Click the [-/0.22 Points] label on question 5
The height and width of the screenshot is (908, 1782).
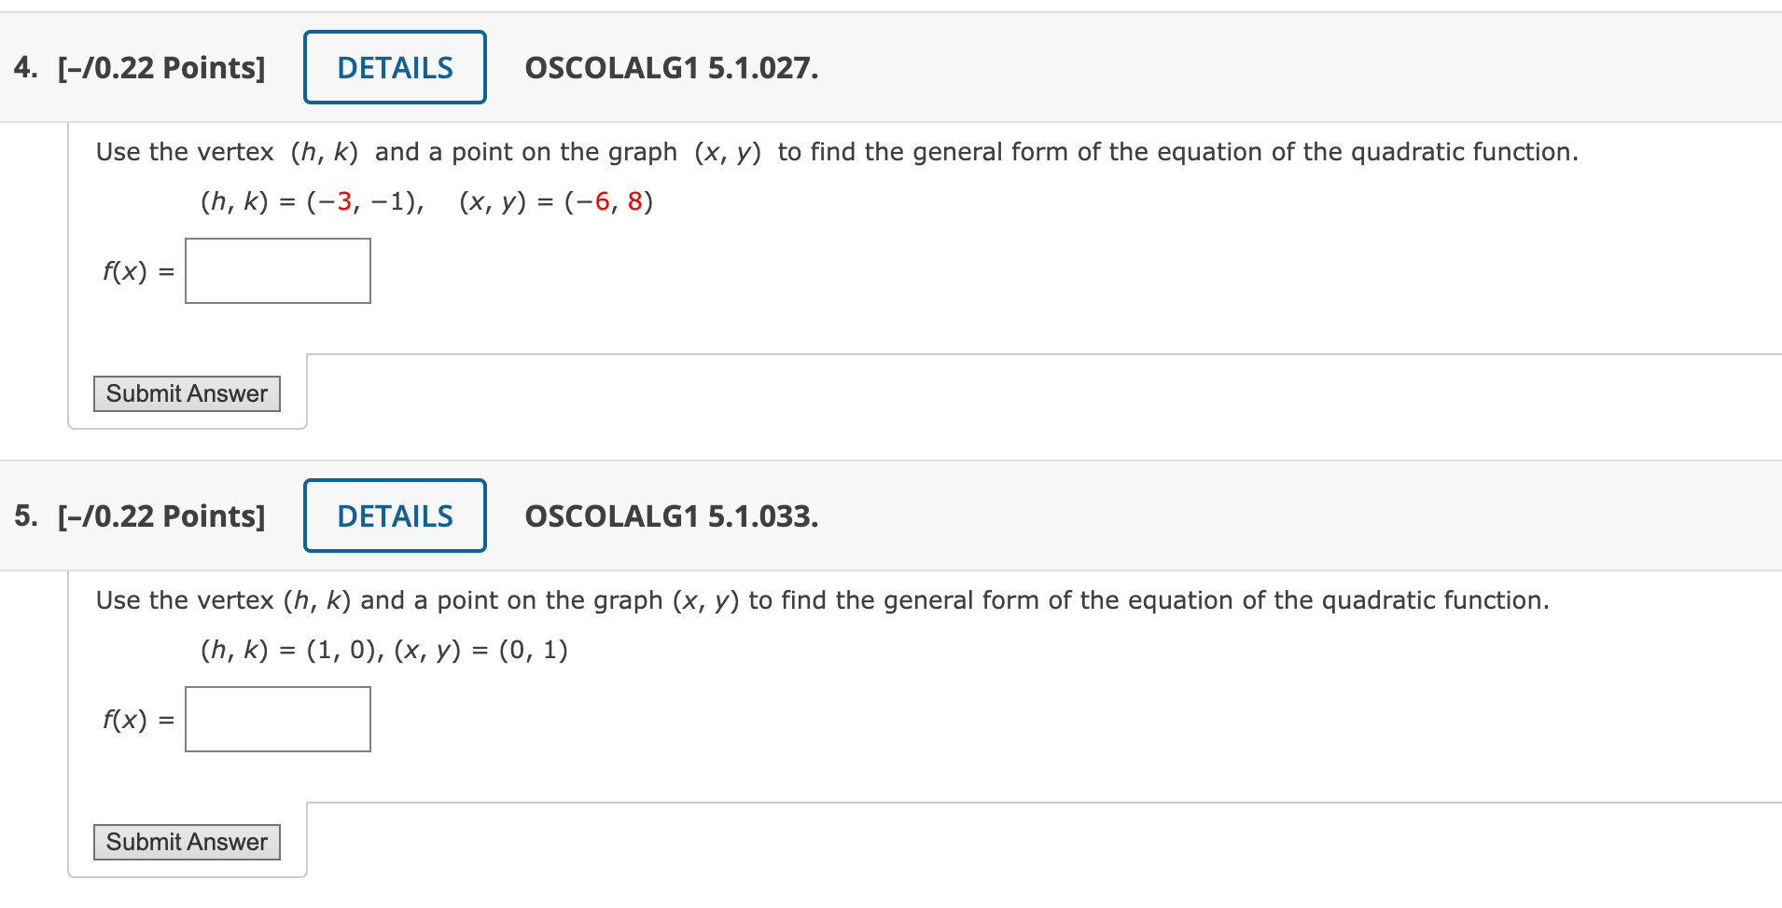pos(160,515)
